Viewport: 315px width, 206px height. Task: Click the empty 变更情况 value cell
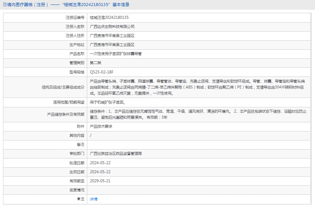(x=199, y=190)
